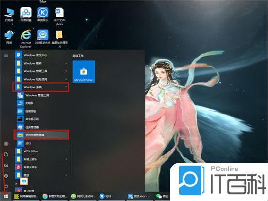Launch 命令提示符 from the Start list
The width and height of the screenshot is (268, 201).
click(41, 119)
